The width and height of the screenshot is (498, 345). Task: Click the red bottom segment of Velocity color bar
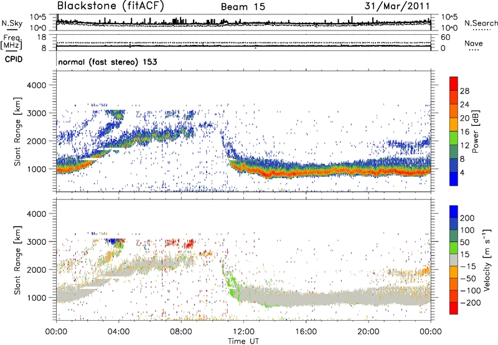[x=454, y=308]
